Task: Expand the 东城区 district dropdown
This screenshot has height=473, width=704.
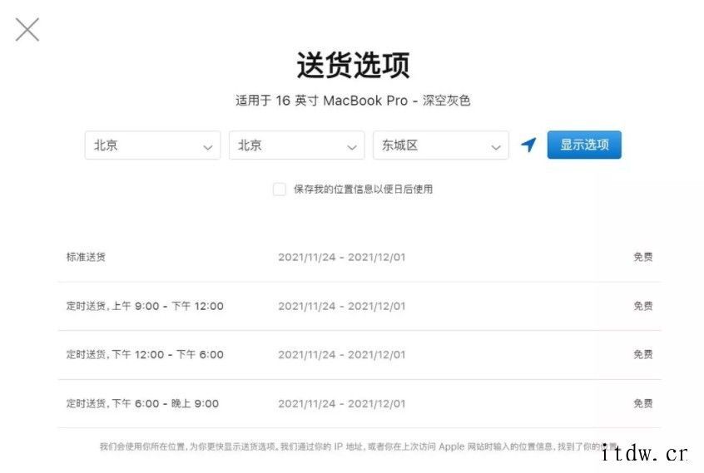Action: (441, 145)
